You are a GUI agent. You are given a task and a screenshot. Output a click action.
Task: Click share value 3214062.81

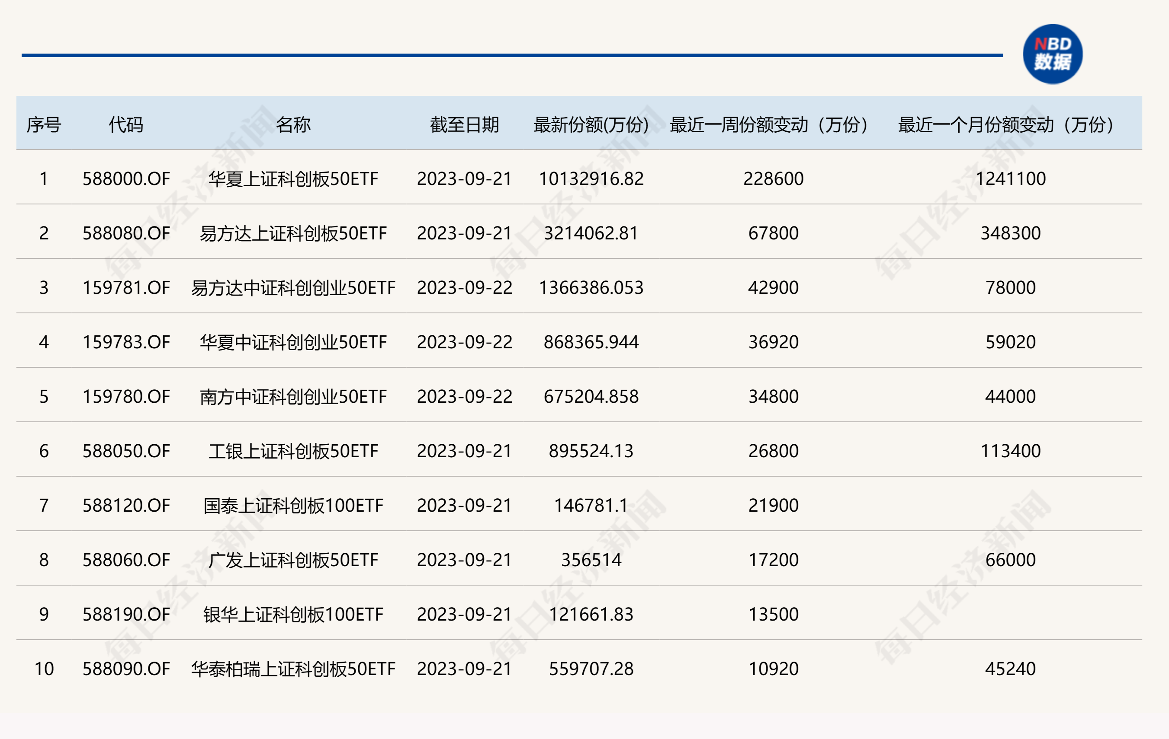click(x=591, y=233)
